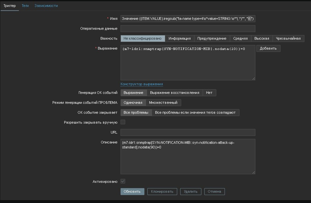This screenshot has height=203, width=311.
Task: Open the Теги tab
Action: (x=25, y=6)
